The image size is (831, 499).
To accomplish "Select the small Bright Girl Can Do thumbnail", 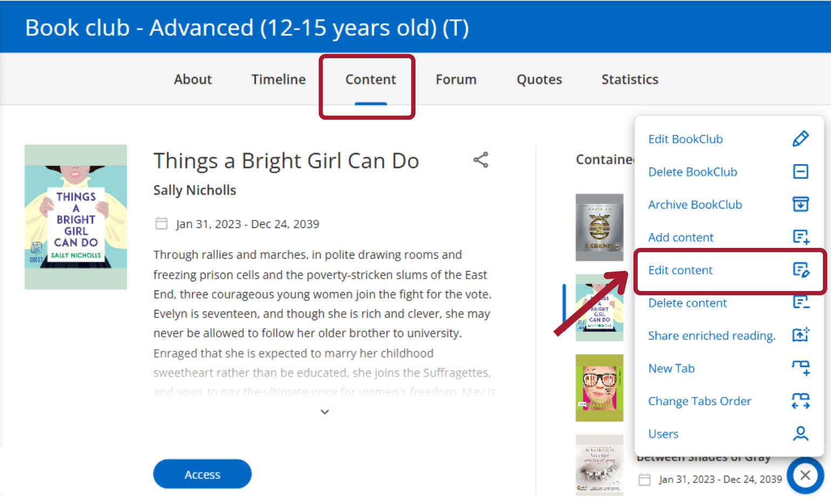I will (600, 308).
